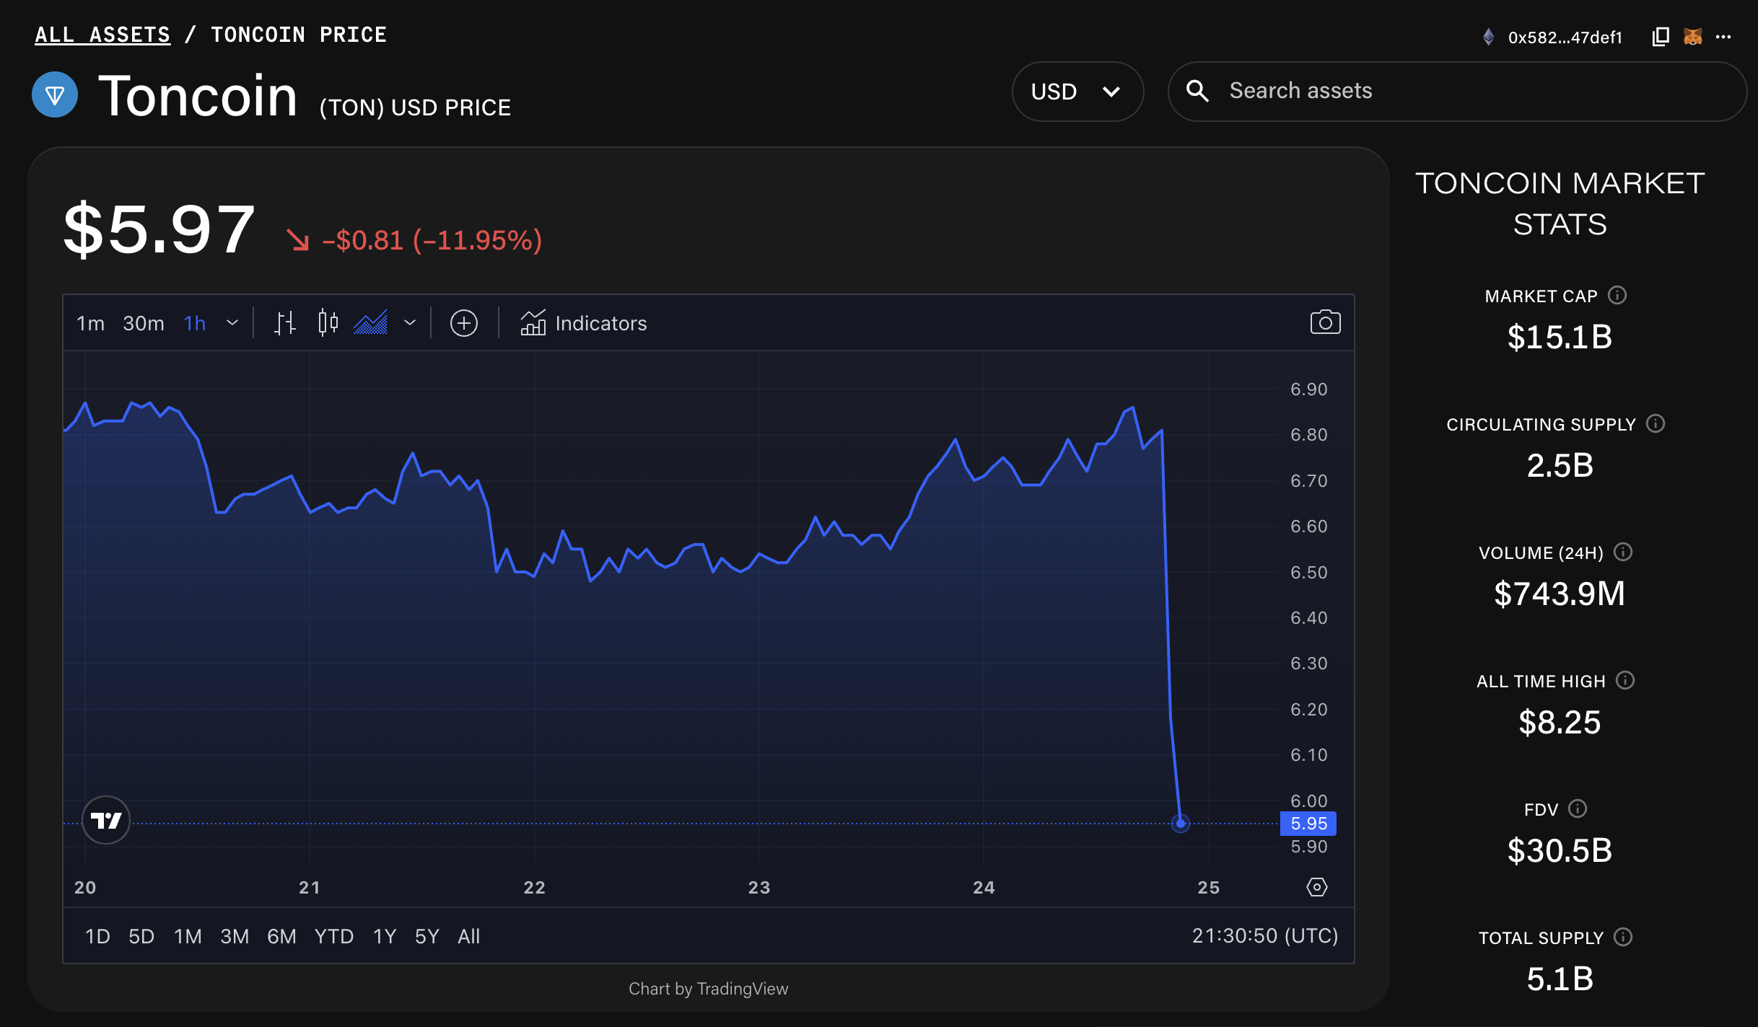Expand the chart interval dropdown chevron
This screenshot has height=1027, width=1758.
pyautogui.click(x=232, y=323)
